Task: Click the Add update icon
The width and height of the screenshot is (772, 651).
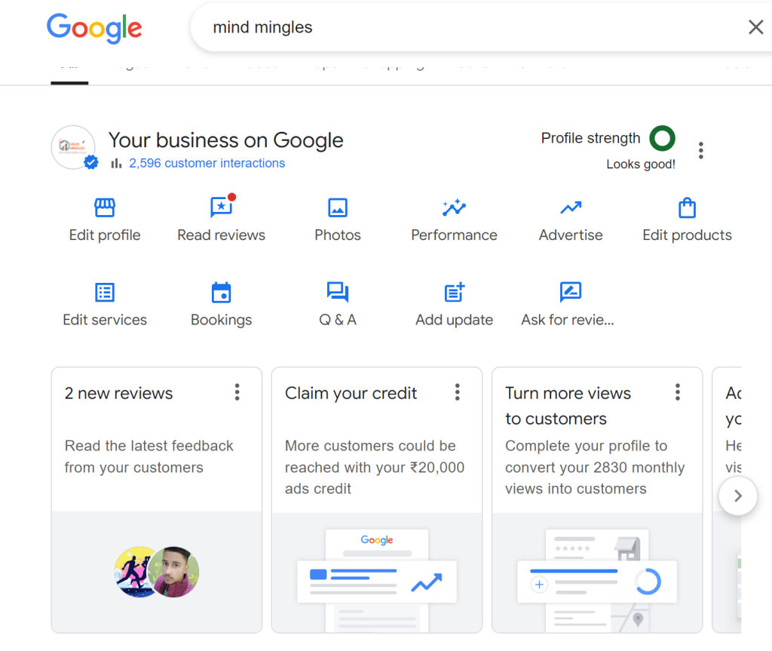Action: coord(454,293)
